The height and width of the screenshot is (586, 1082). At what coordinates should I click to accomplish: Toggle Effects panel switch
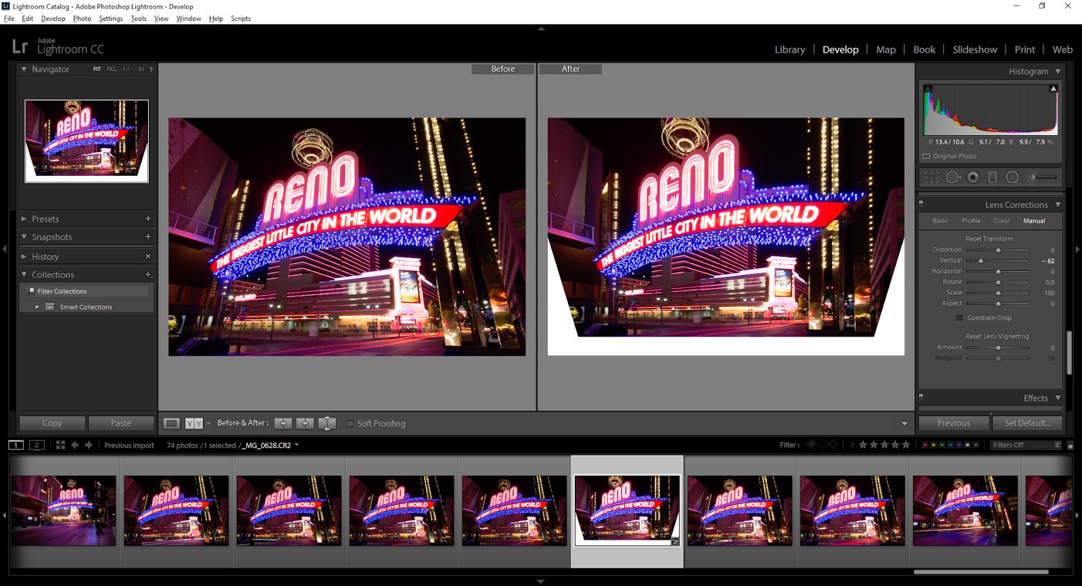(x=921, y=397)
